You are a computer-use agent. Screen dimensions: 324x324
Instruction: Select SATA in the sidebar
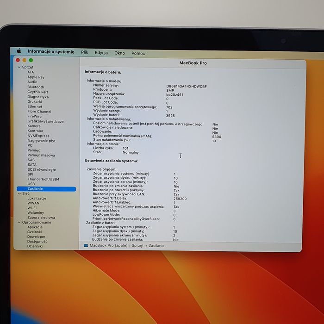[x=32, y=165]
